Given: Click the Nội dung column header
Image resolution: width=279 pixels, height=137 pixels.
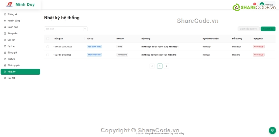Looking at the screenshot, I should pyautogui.click(x=146, y=39).
